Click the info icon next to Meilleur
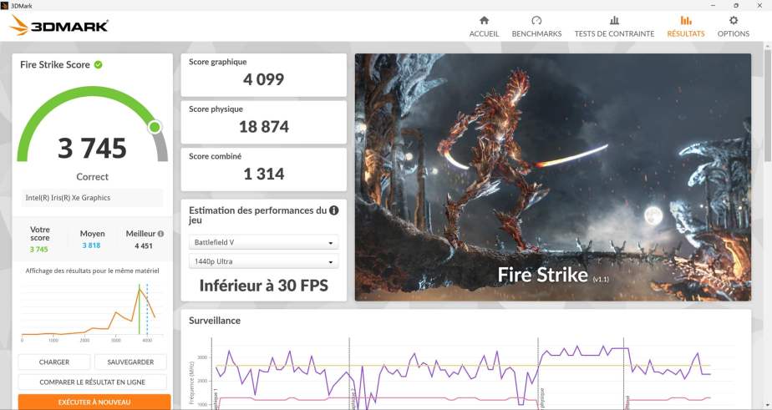 (160, 235)
